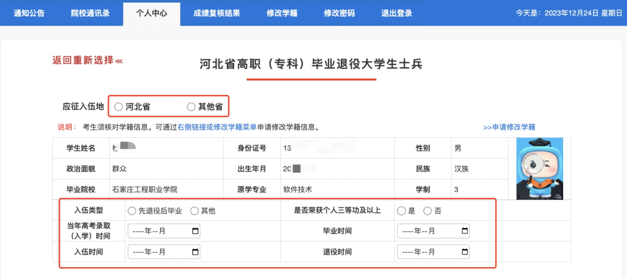The height and width of the screenshot is (278, 627).
Task: Choose 先退役后毕业 enlistment type
Action: tap(132, 211)
